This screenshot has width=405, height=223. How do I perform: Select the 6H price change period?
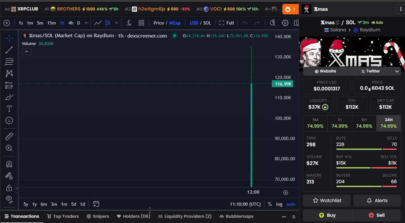(x=364, y=123)
